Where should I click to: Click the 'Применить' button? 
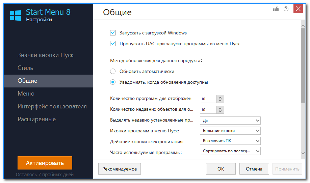click(287, 169)
